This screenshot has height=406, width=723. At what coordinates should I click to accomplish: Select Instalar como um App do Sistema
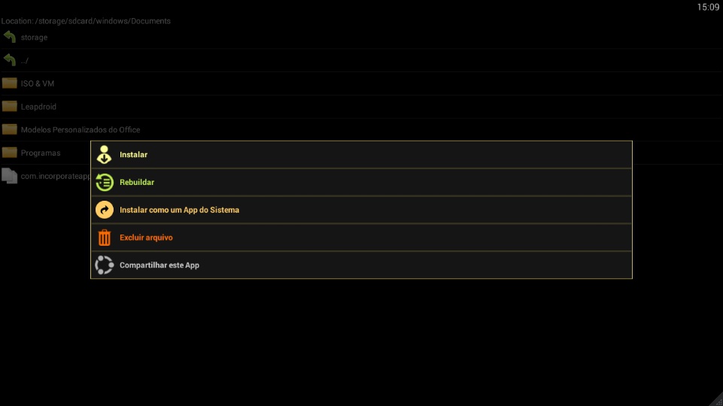tap(361, 210)
